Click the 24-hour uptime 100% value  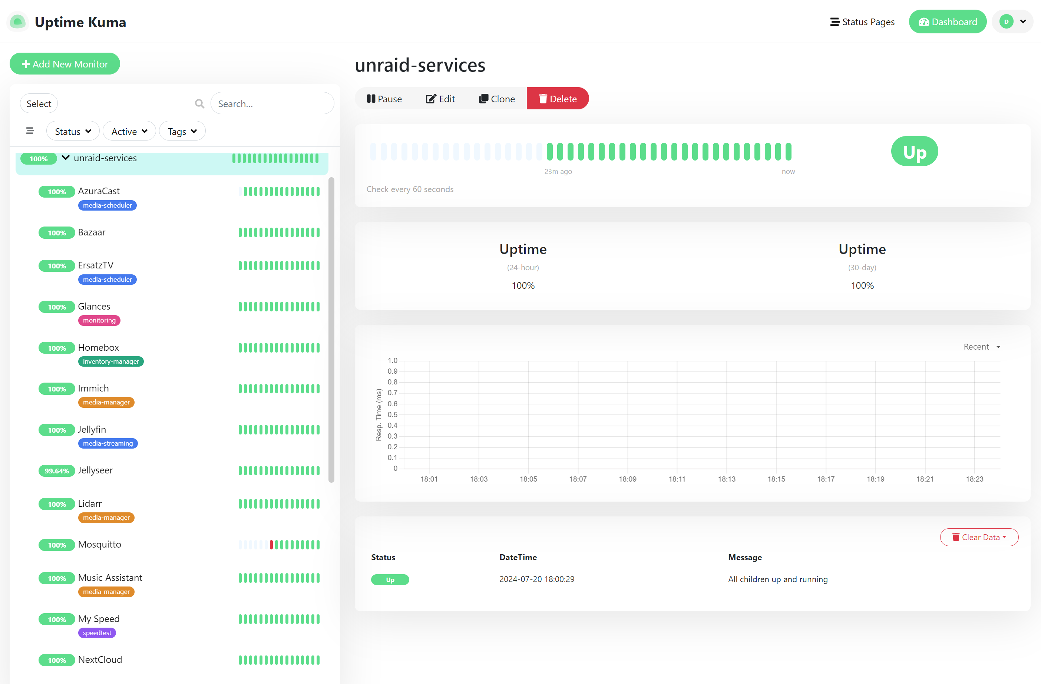pyautogui.click(x=523, y=285)
